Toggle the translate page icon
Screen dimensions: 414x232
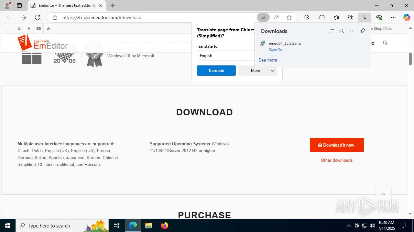[263, 17]
